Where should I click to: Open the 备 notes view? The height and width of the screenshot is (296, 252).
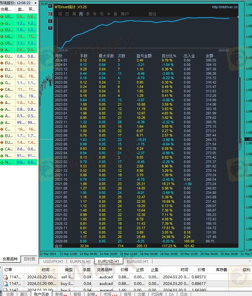click(x=116, y=14)
